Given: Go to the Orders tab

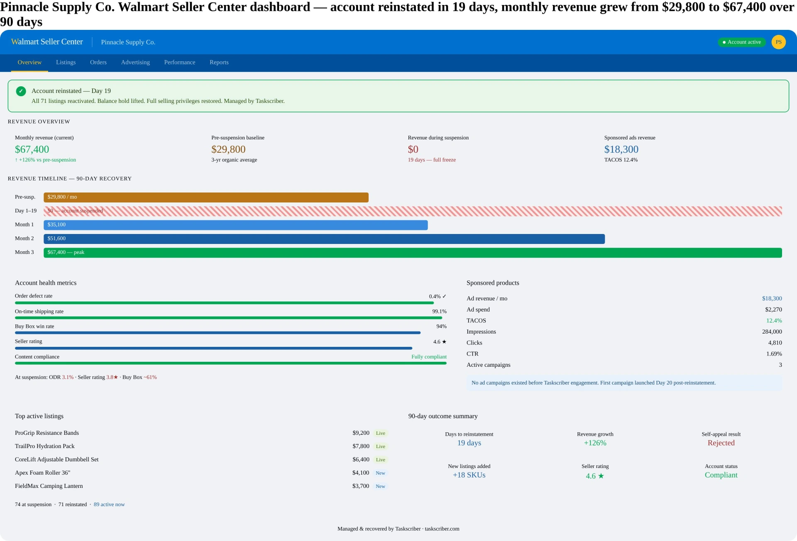Looking at the screenshot, I should coord(98,62).
